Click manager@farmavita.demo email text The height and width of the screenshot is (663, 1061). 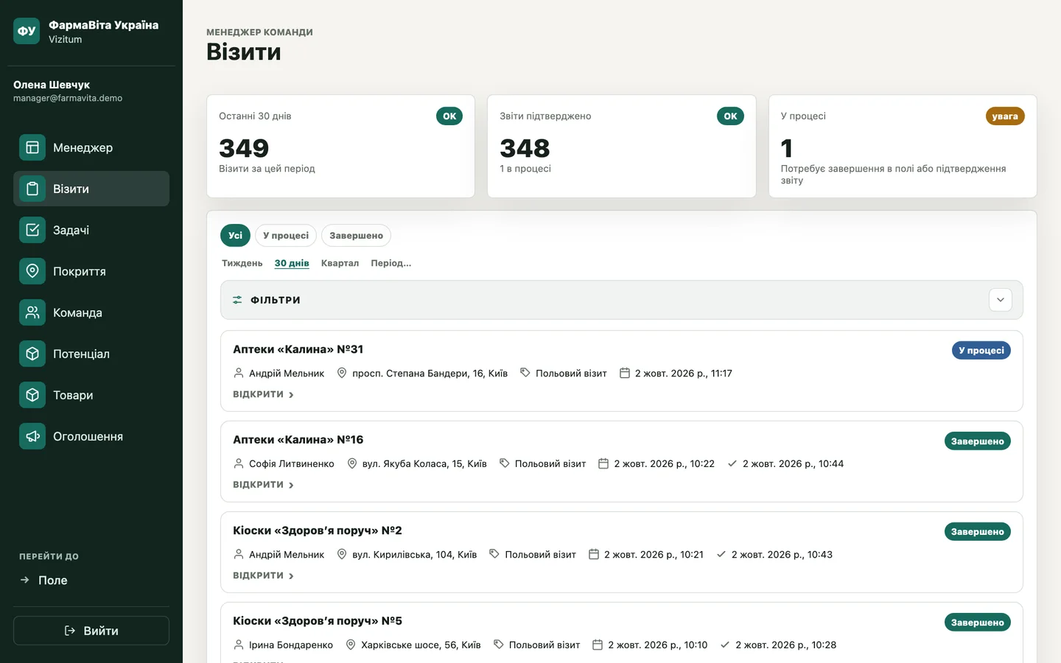click(68, 98)
